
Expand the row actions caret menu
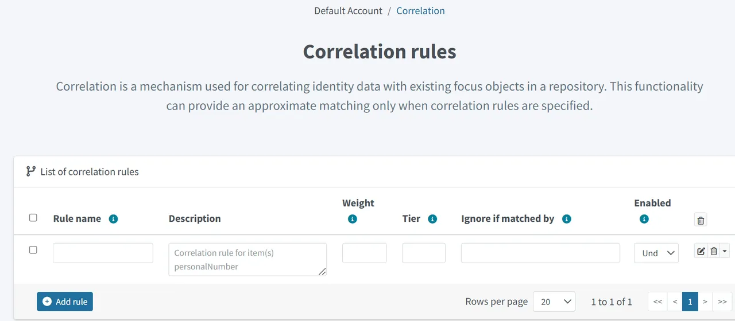tap(725, 251)
